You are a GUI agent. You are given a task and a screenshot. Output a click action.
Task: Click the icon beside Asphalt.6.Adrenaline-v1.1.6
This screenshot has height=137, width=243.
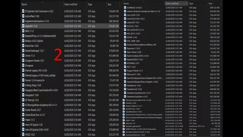coord(23,21)
